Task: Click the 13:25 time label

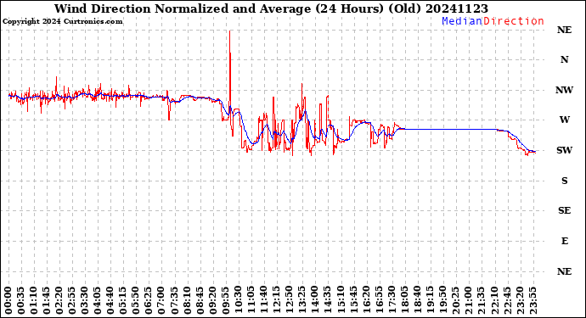Action: coord(302,300)
